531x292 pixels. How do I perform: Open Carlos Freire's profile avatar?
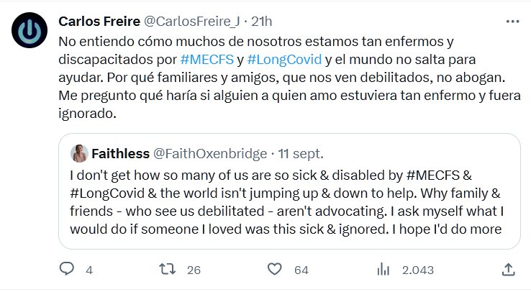[x=30, y=32]
